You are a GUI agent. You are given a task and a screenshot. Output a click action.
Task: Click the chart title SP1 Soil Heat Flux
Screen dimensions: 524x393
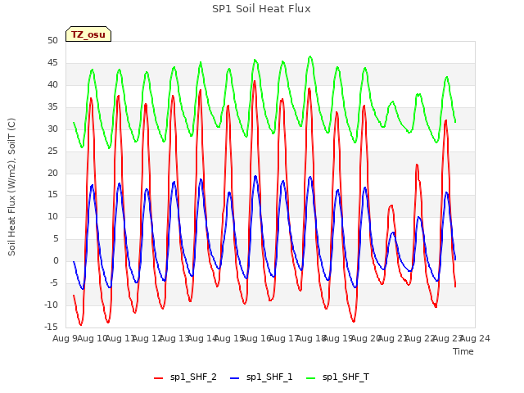click(261, 9)
